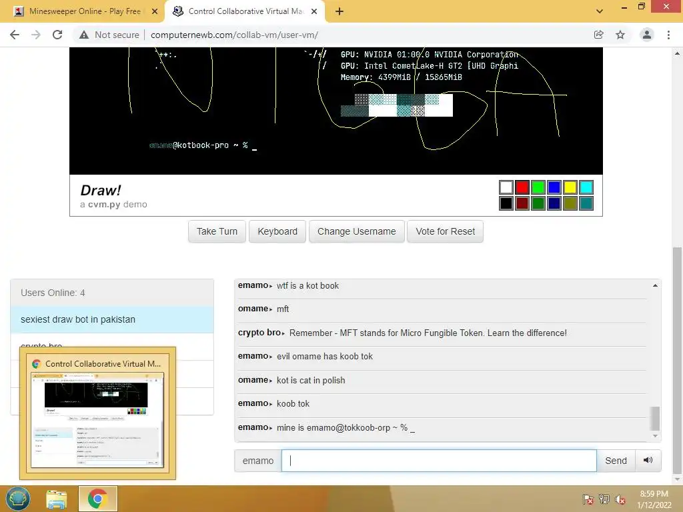Focus the chat message input field
The width and height of the screenshot is (683, 512).
439,461
